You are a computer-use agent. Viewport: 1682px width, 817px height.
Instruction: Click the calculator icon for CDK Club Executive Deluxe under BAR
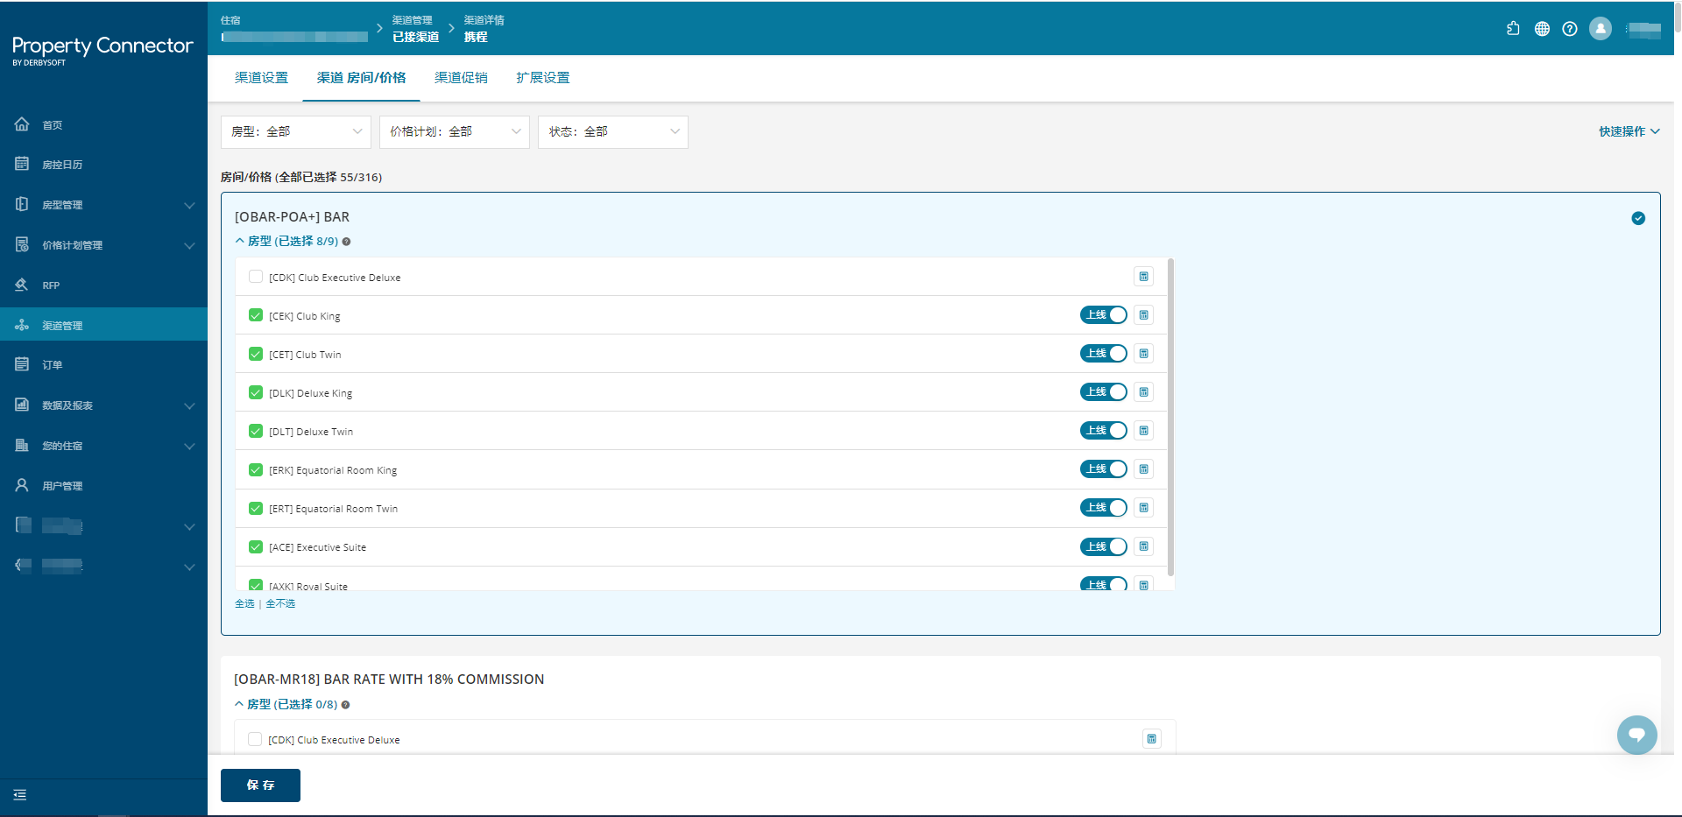[1143, 277]
